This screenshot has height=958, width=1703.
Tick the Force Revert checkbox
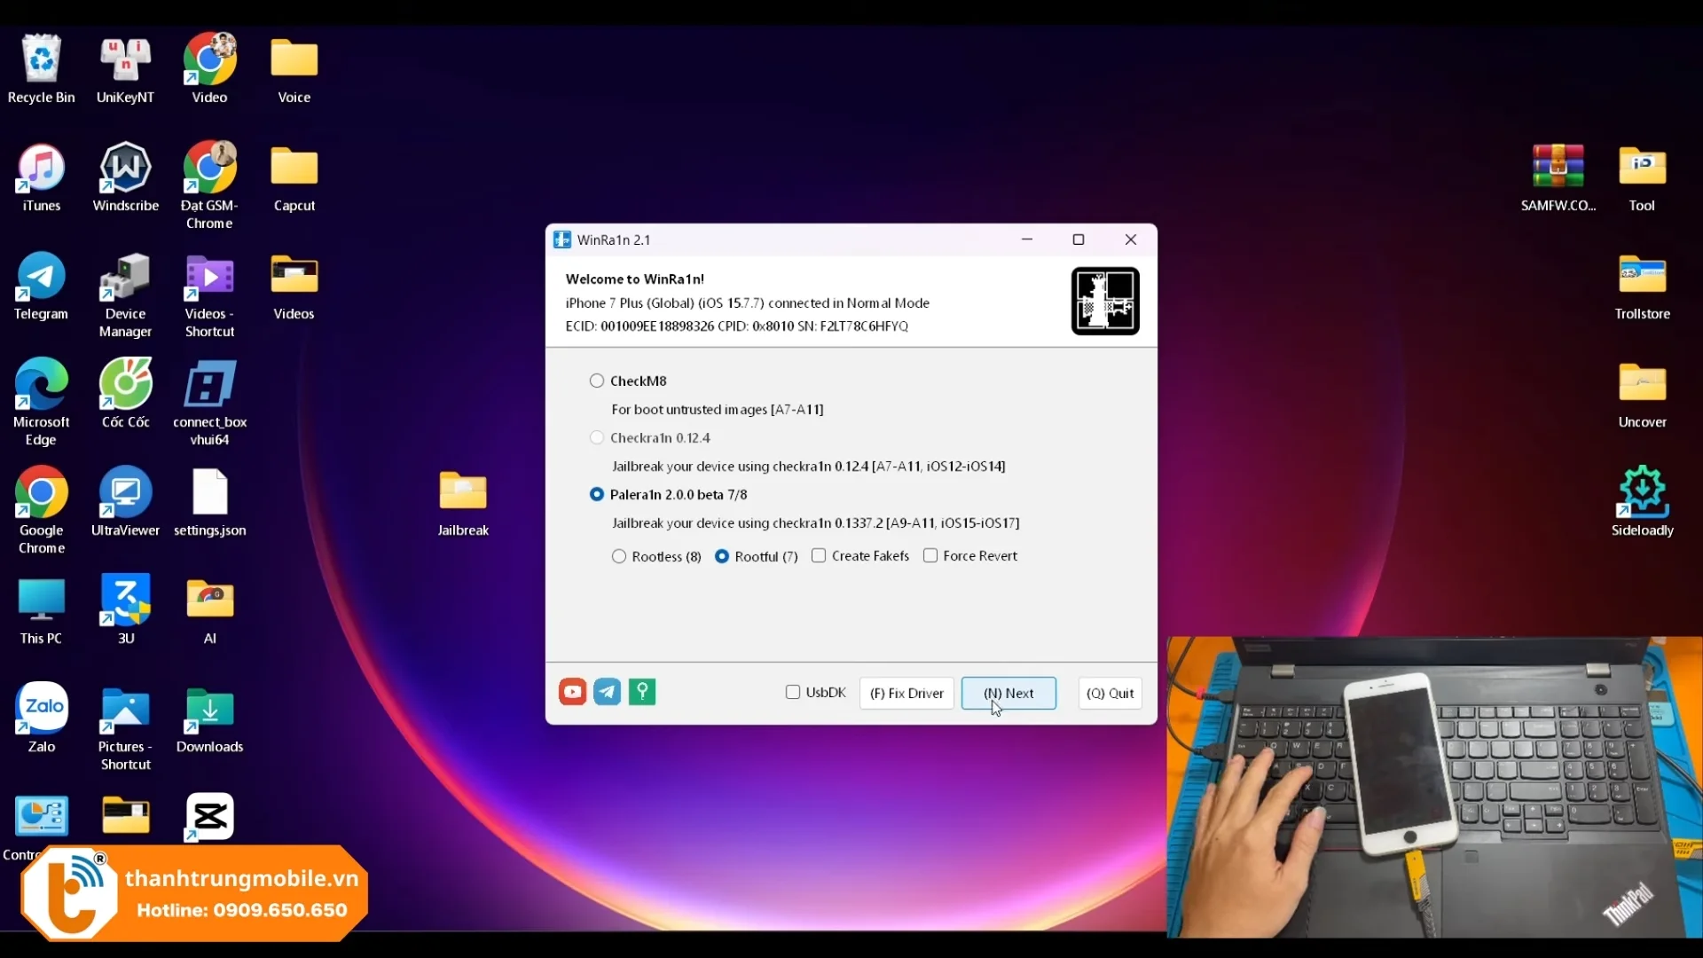(930, 555)
